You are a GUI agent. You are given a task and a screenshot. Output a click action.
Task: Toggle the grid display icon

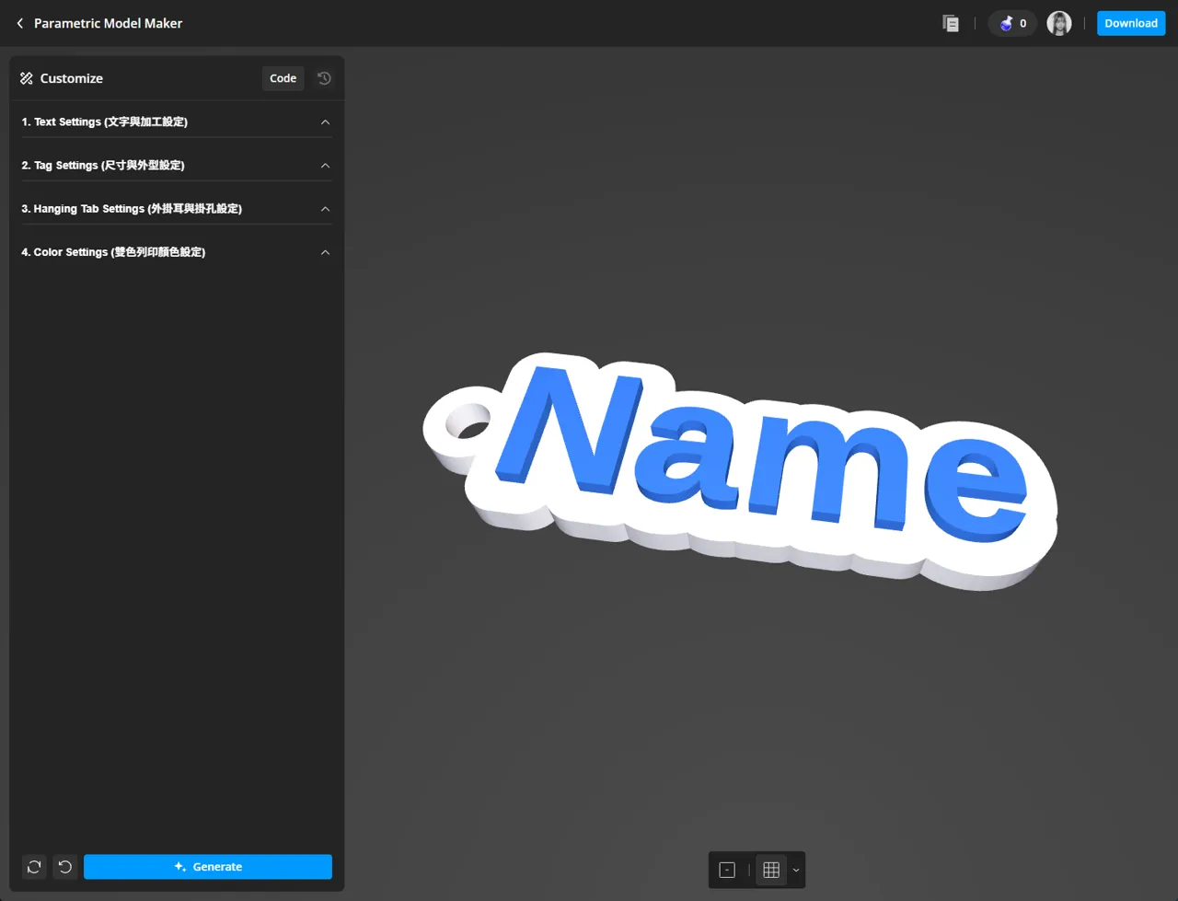coord(771,870)
